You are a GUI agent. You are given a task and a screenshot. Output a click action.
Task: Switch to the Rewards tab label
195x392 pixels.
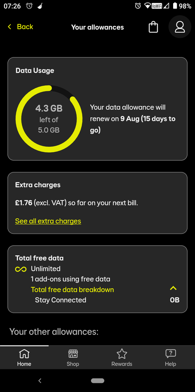[x=122, y=364]
